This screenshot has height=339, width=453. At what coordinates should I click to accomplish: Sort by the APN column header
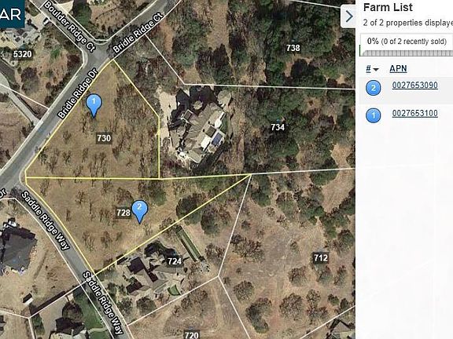(398, 68)
